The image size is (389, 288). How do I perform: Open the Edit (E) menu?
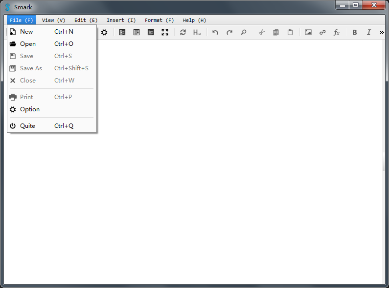coord(86,20)
